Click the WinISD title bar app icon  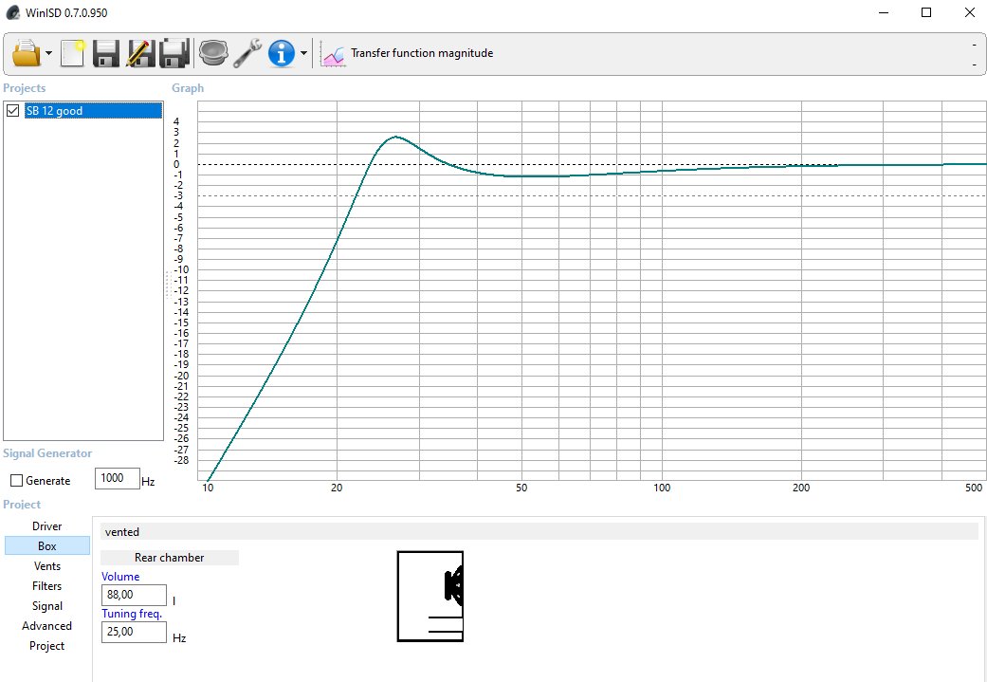(12, 12)
